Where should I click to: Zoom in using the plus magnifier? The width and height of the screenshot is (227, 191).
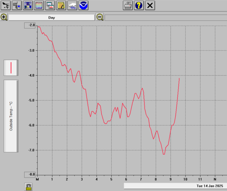[4, 17]
